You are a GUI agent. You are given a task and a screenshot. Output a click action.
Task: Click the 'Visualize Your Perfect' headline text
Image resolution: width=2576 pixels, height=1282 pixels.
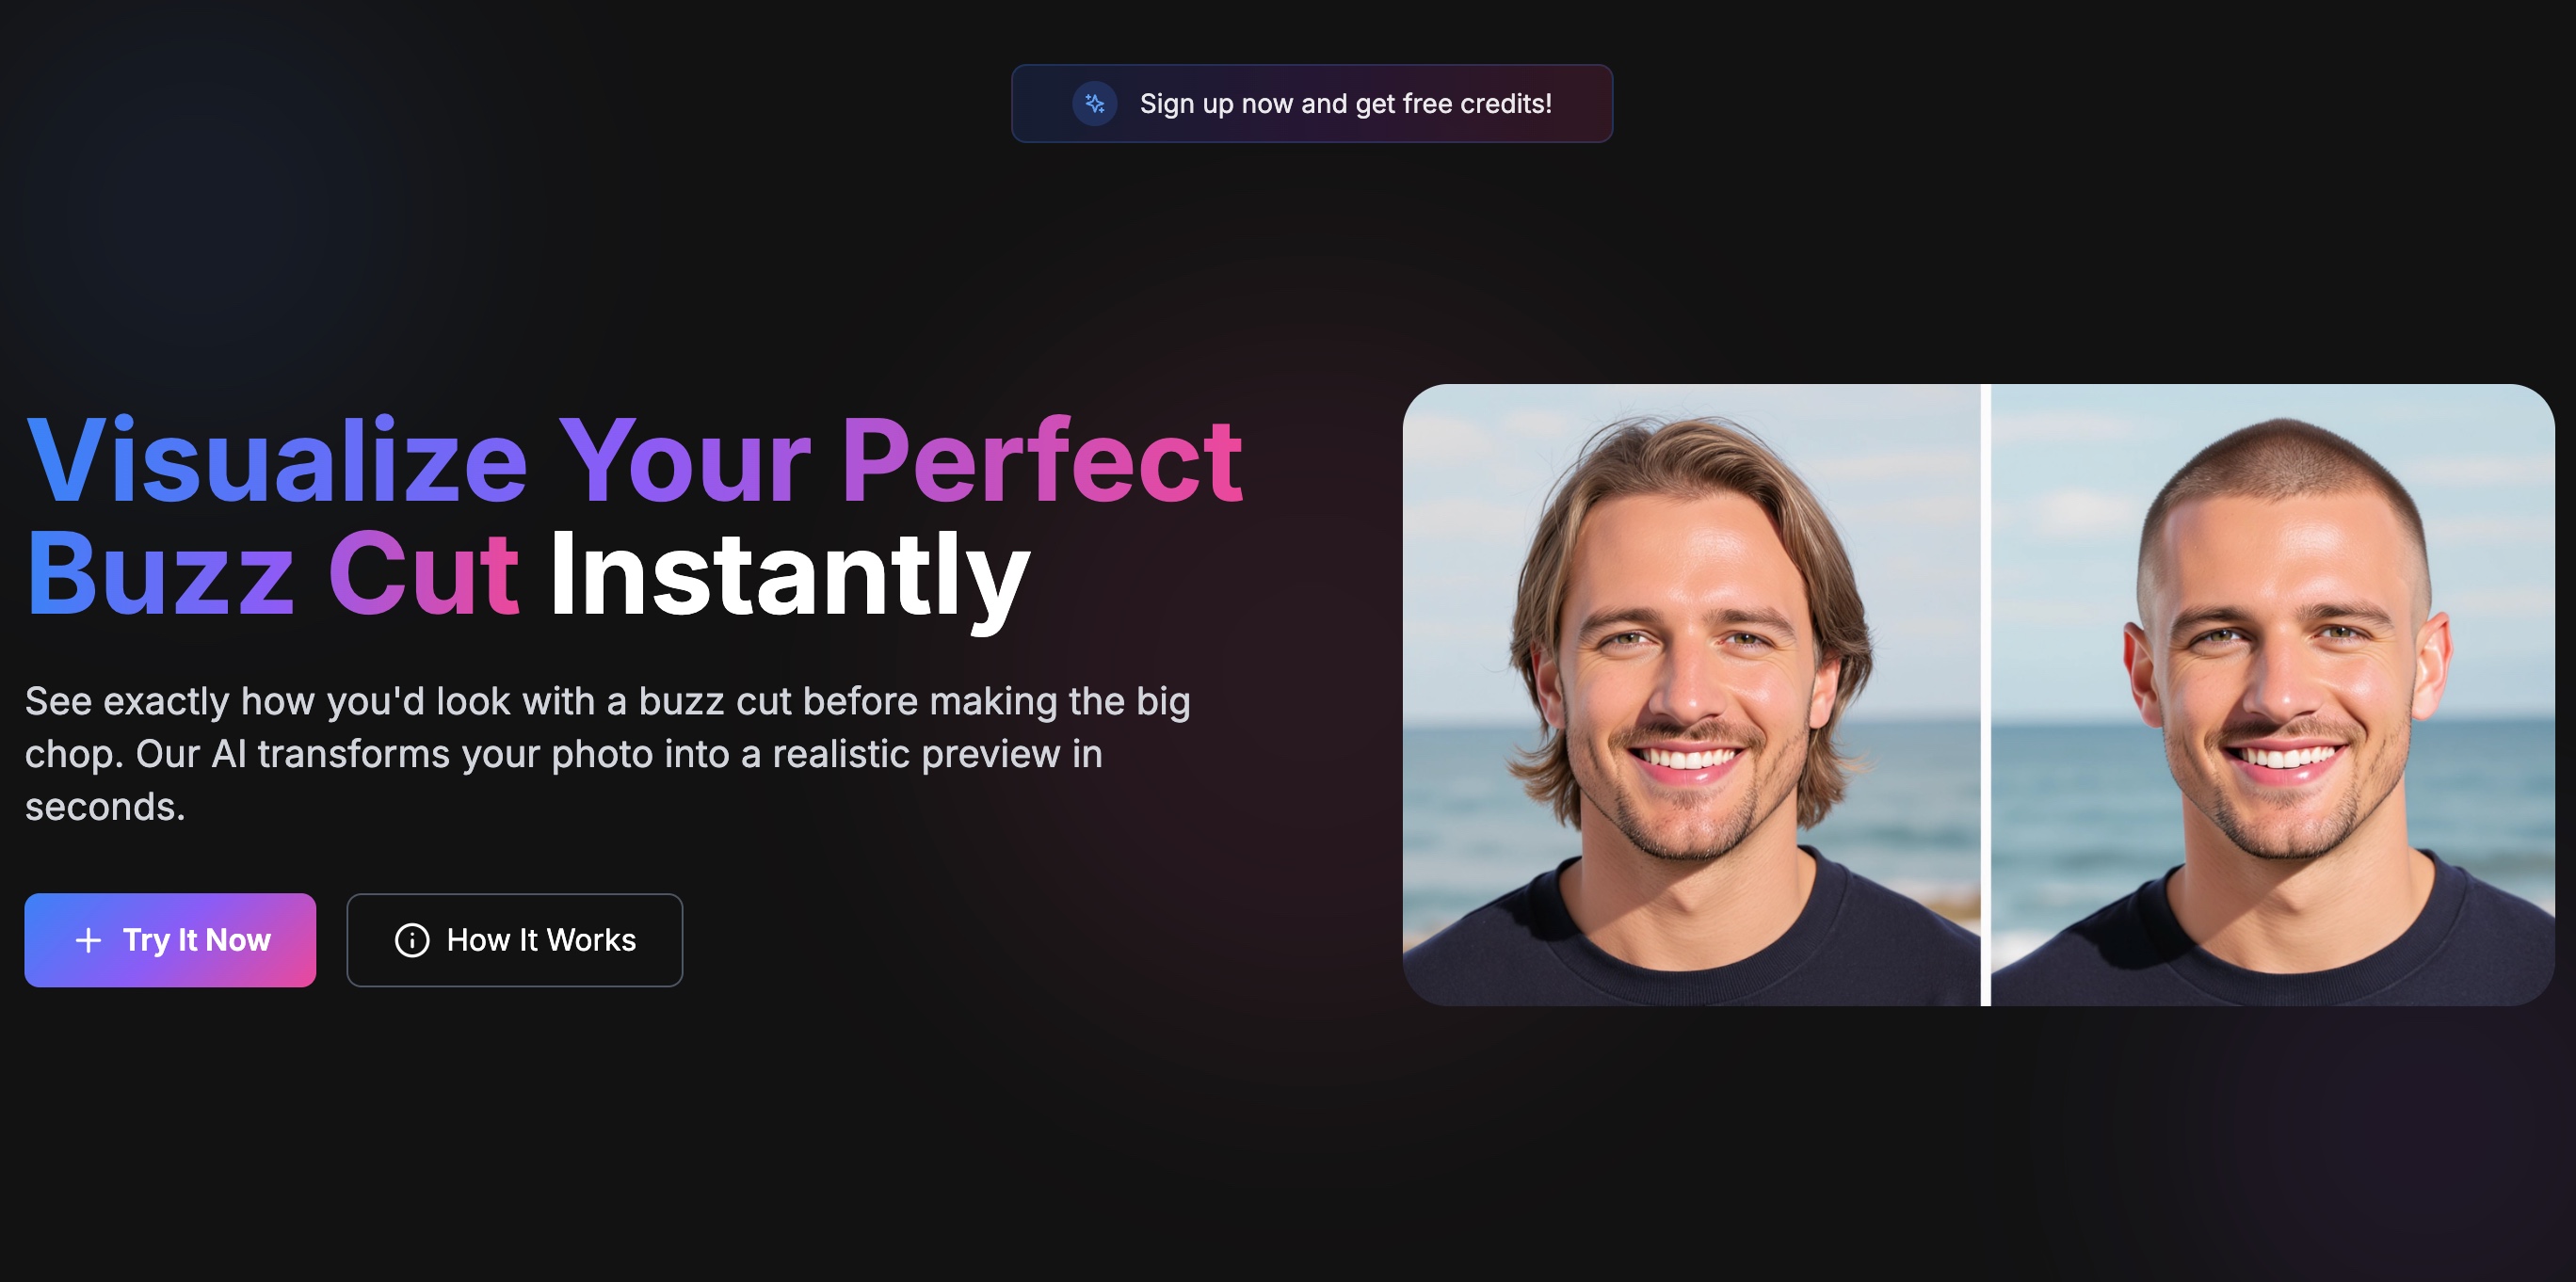(x=634, y=460)
